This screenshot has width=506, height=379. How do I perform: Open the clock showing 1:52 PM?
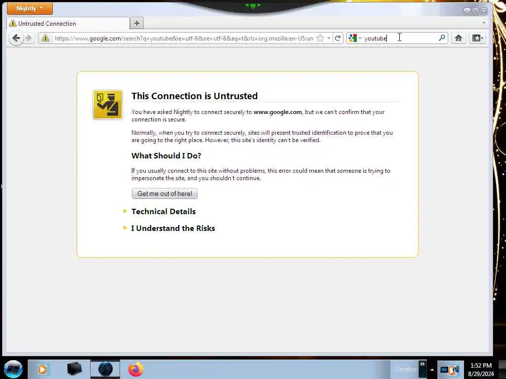(x=481, y=369)
